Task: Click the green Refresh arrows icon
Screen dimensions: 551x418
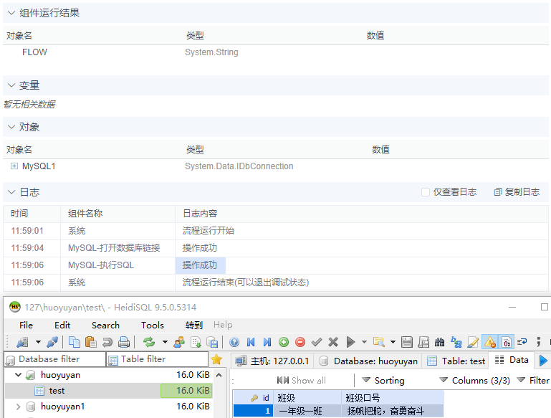Action: [148, 342]
